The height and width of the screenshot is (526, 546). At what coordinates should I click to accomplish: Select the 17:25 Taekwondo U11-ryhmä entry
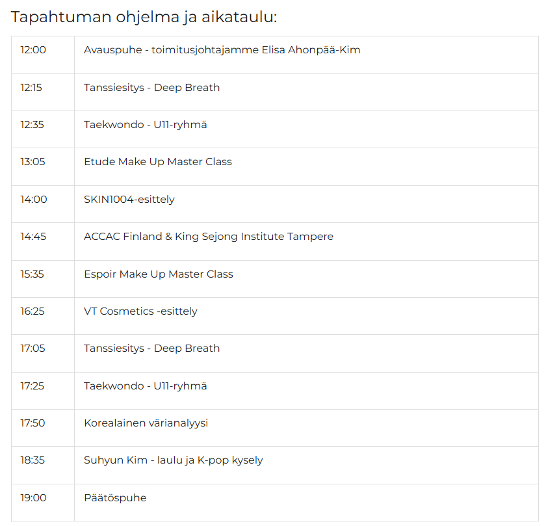(145, 386)
